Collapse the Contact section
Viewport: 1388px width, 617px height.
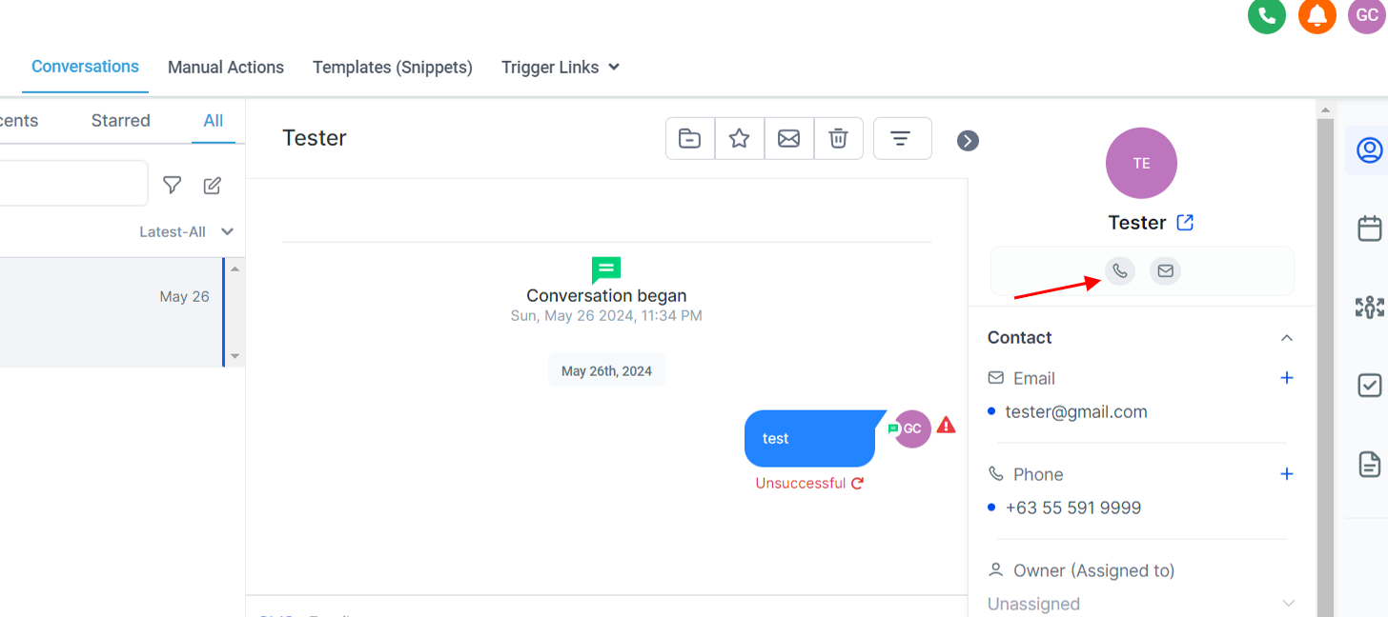(x=1286, y=338)
